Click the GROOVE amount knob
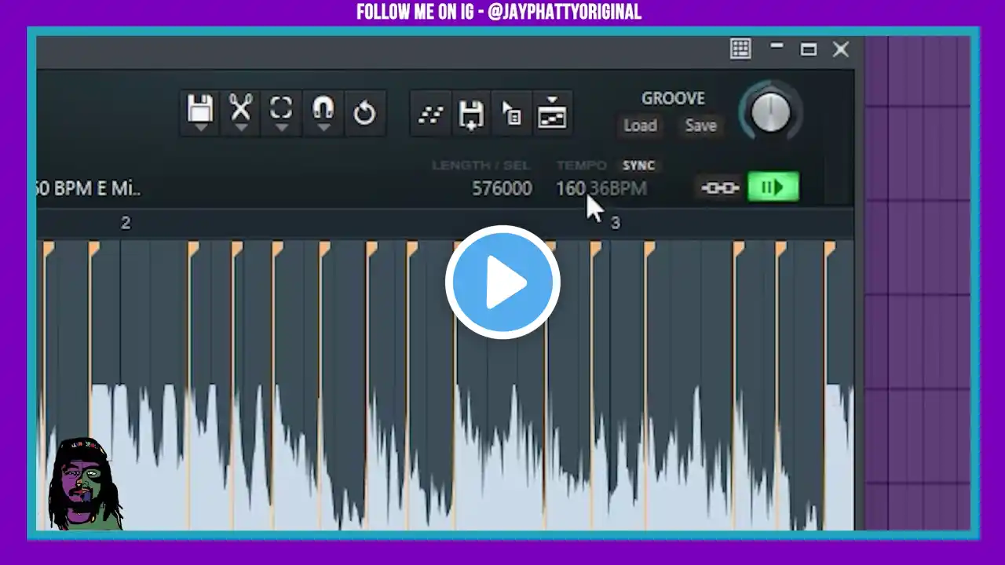The height and width of the screenshot is (565, 1005). 770,113
